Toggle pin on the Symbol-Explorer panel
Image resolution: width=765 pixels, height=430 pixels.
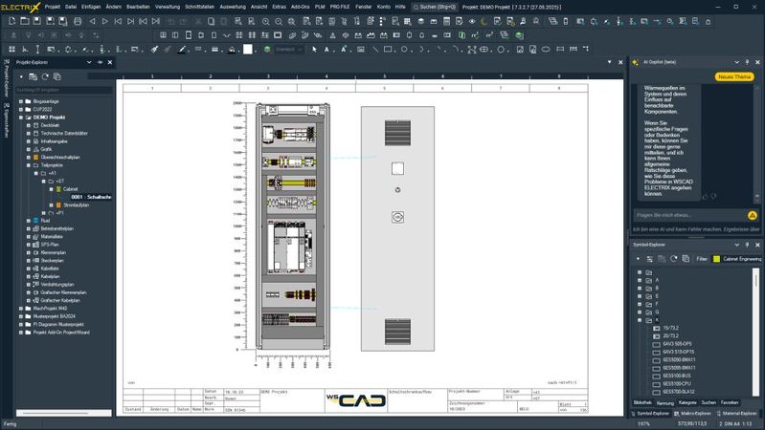point(748,245)
